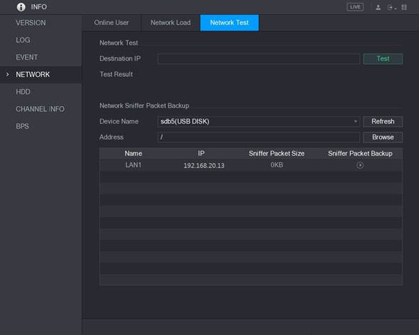Switch to the Network Load tab
Image resolution: width=419 pixels, height=335 pixels.
point(171,23)
